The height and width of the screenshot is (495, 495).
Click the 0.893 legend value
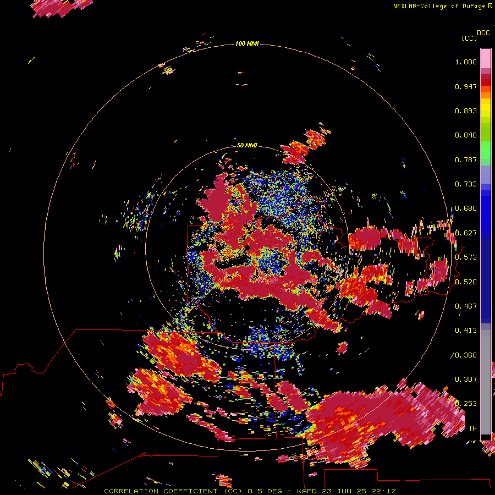click(466, 111)
